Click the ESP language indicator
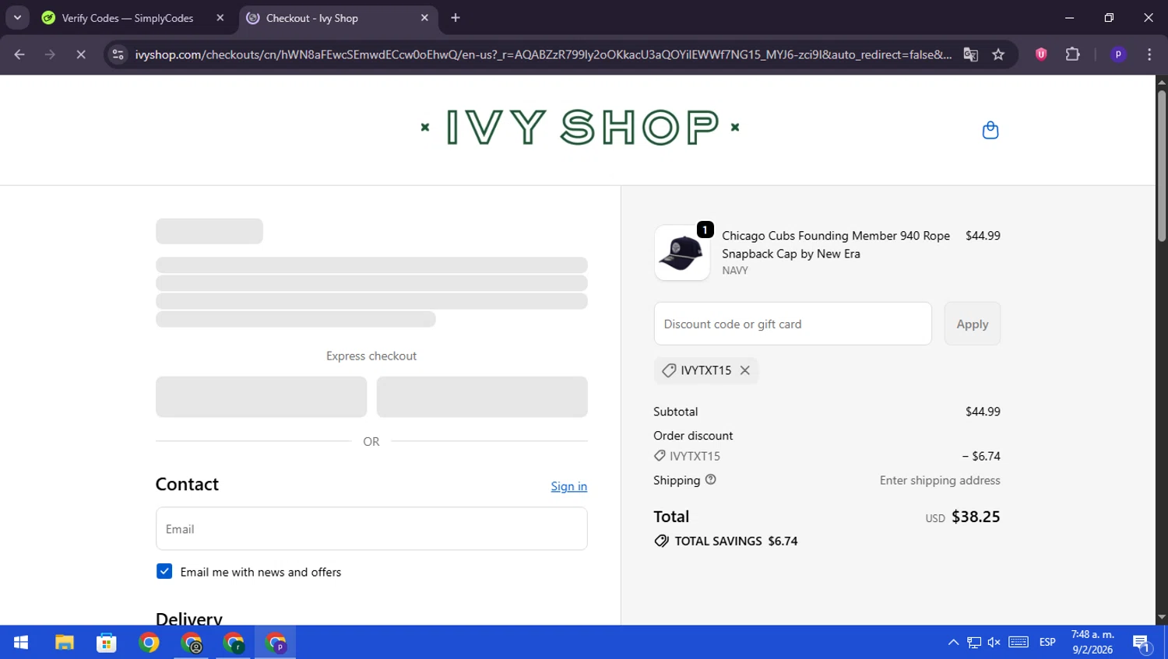The image size is (1168, 659). tap(1047, 643)
